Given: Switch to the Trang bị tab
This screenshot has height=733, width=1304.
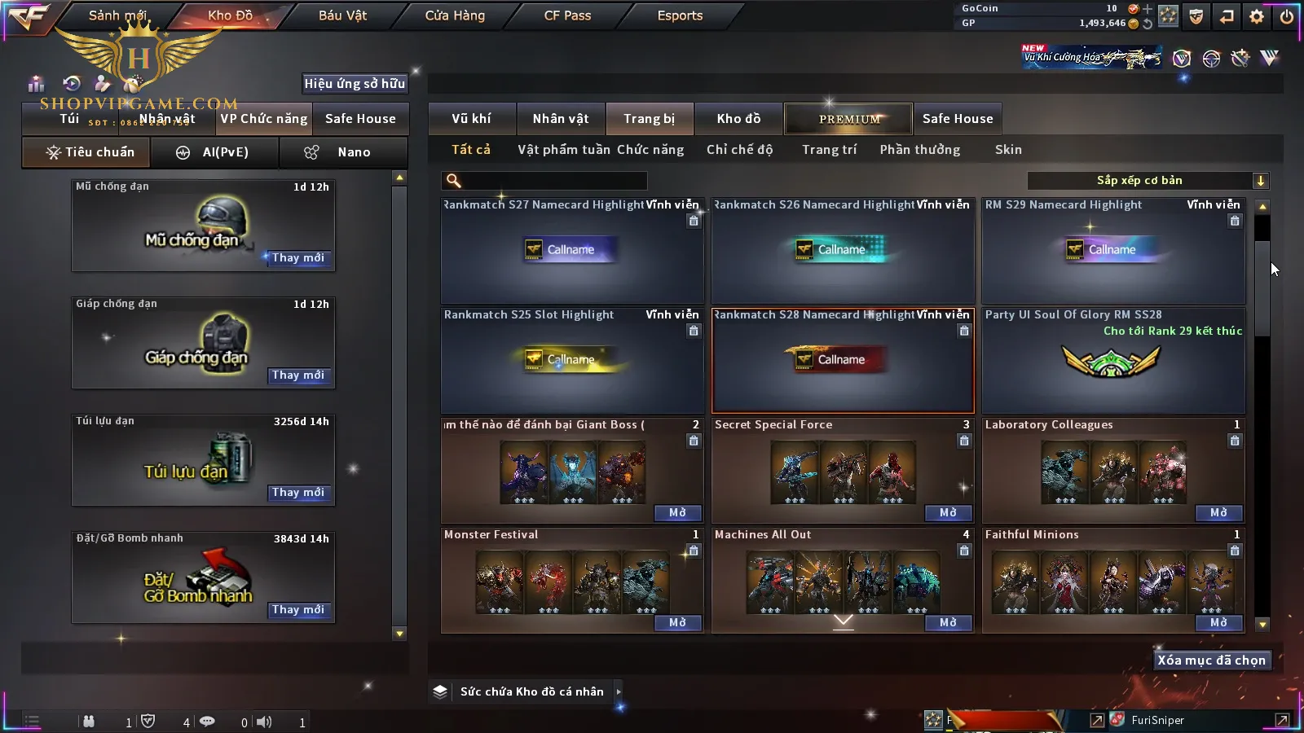Looking at the screenshot, I should click(x=649, y=119).
